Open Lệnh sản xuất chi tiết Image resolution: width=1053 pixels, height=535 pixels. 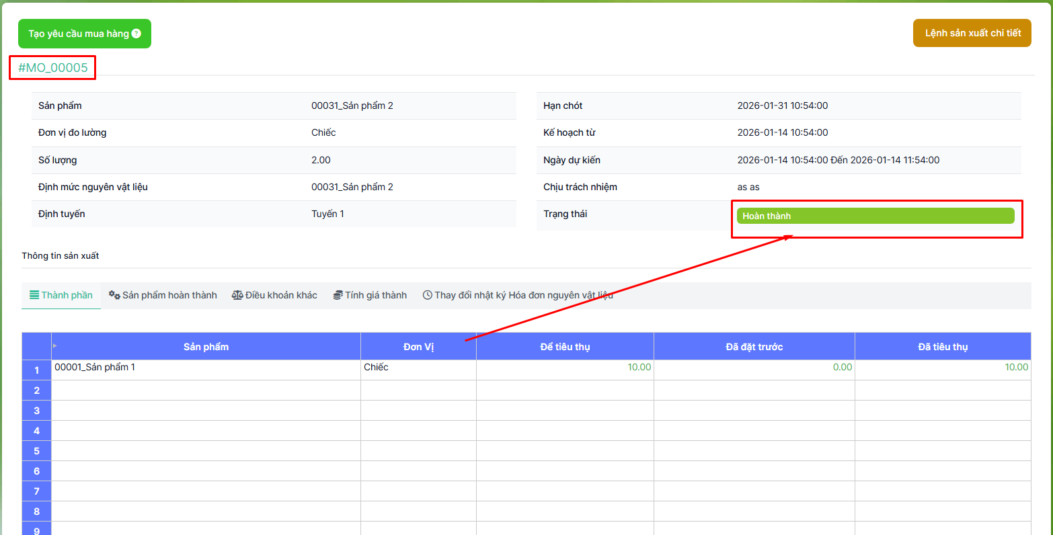pos(972,33)
